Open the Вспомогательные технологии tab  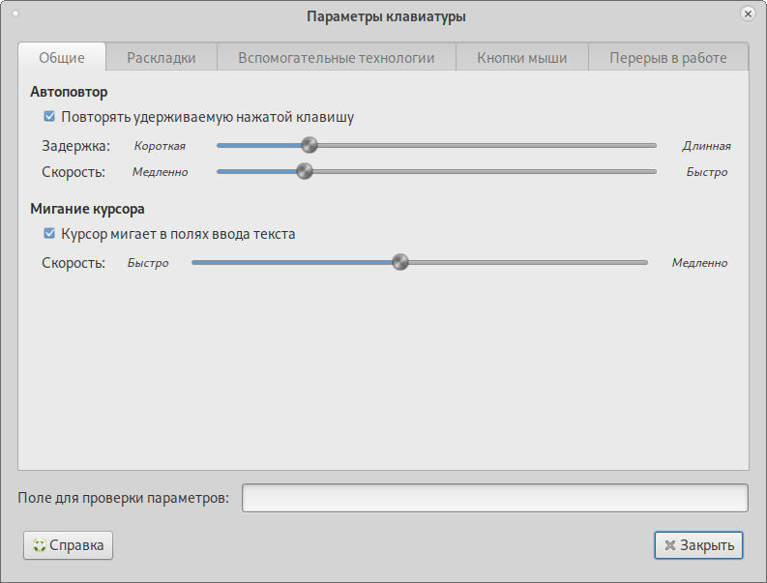point(336,58)
